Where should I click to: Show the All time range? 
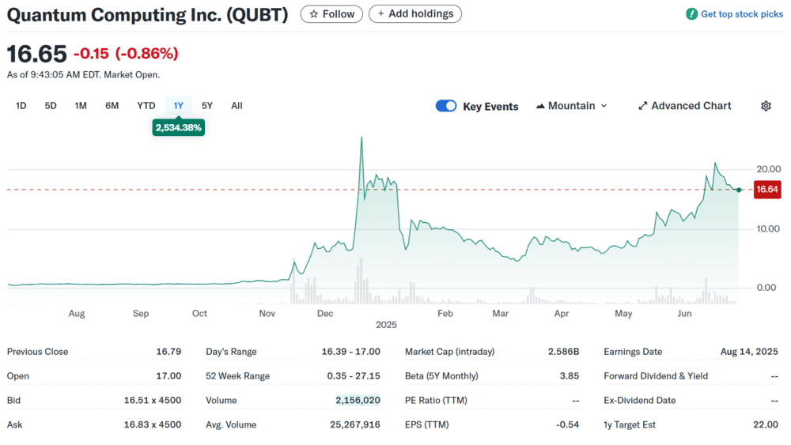pyautogui.click(x=237, y=106)
